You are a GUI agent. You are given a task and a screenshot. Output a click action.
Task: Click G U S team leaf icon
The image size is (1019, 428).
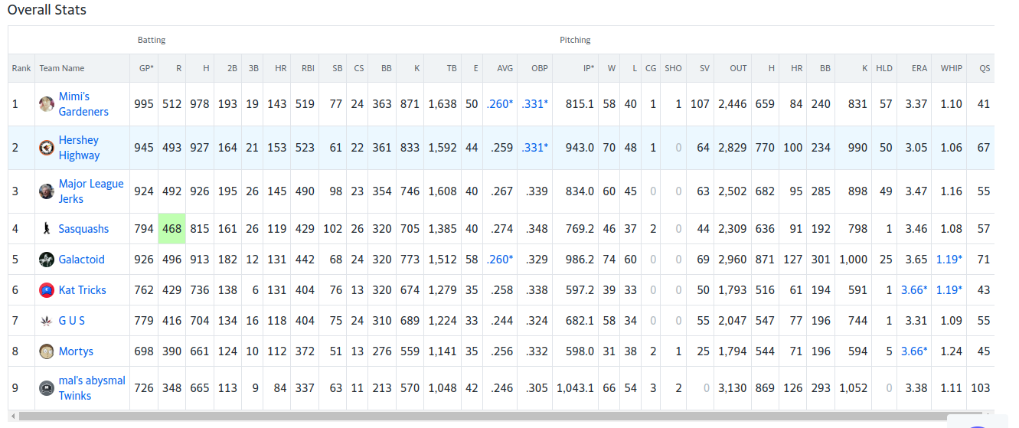(47, 321)
